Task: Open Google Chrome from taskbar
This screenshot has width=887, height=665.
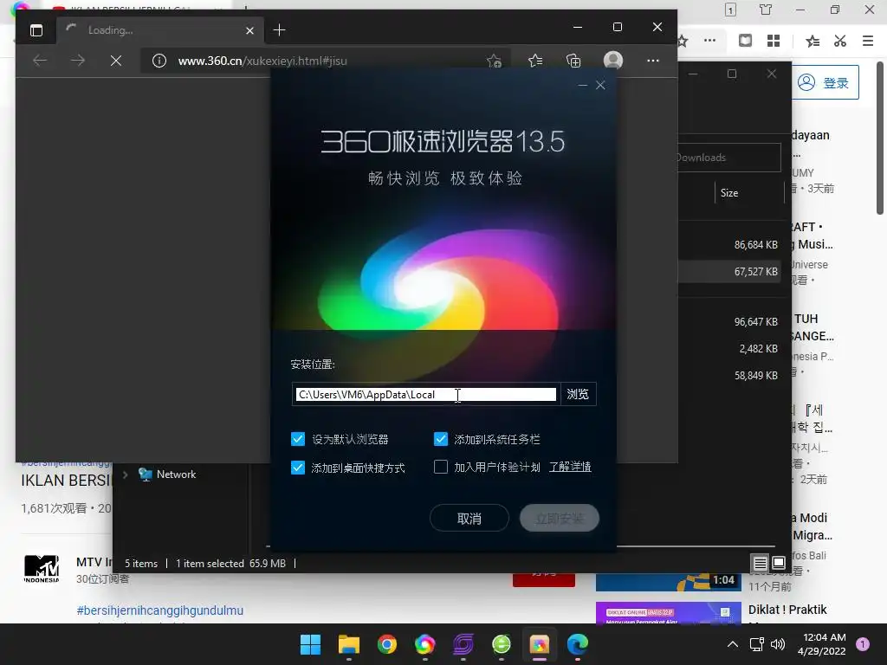Action: coord(387,644)
